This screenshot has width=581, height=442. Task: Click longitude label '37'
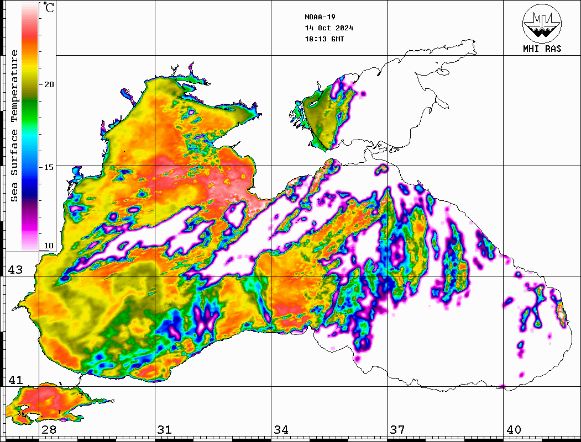pyautogui.click(x=397, y=430)
